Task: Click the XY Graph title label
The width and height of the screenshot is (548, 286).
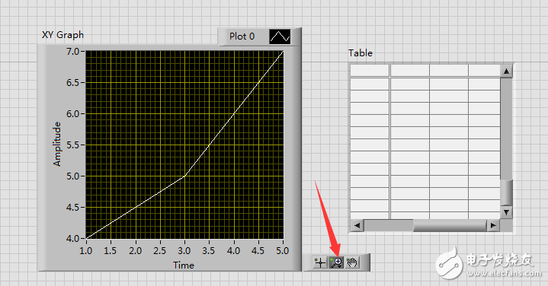Action: click(x=63, y=35)
